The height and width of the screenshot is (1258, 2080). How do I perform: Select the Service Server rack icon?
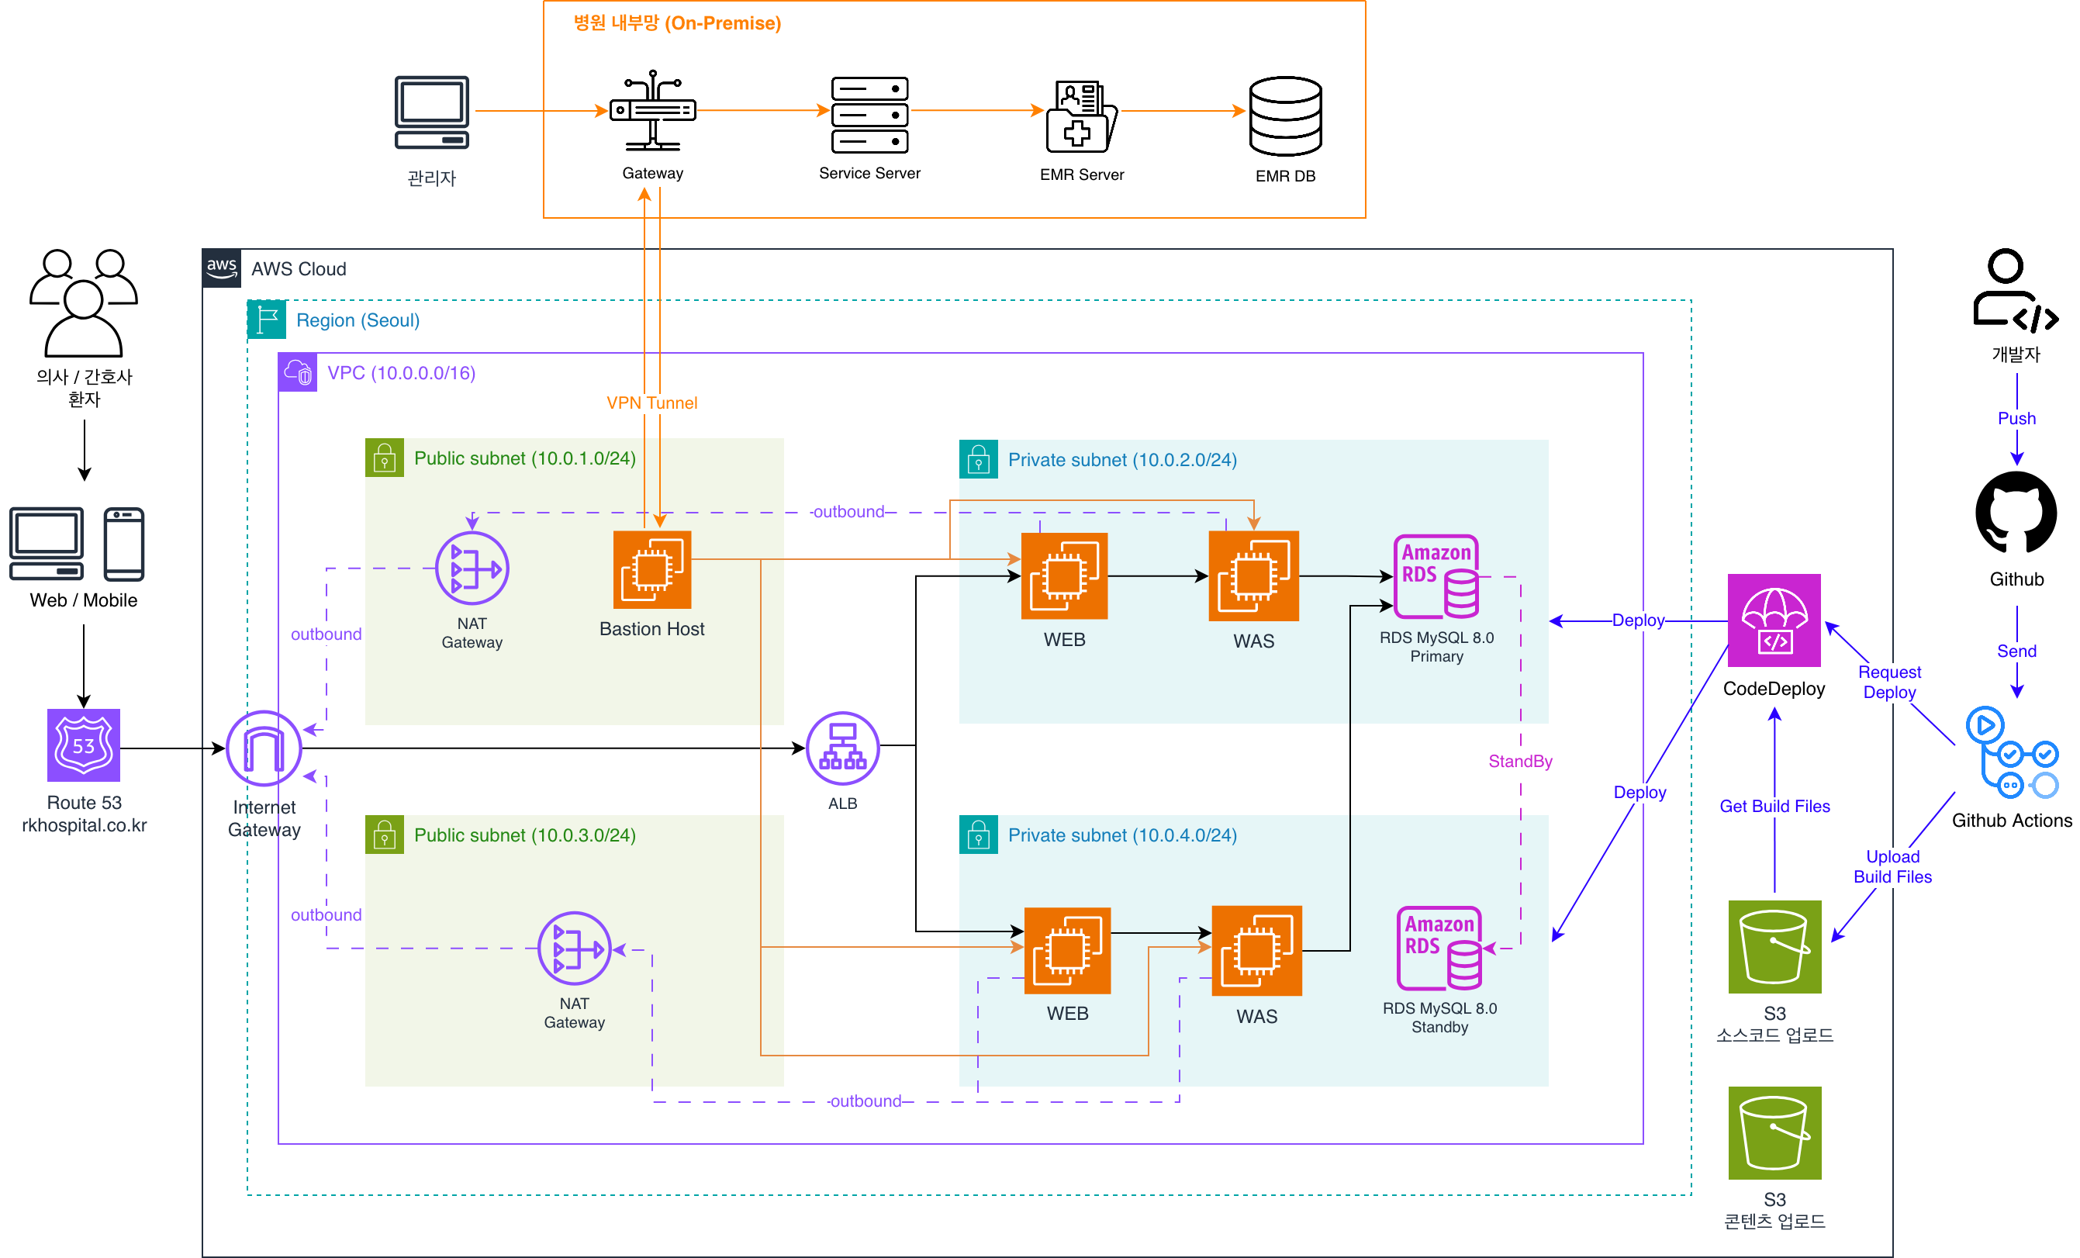[x=869, y=115]
